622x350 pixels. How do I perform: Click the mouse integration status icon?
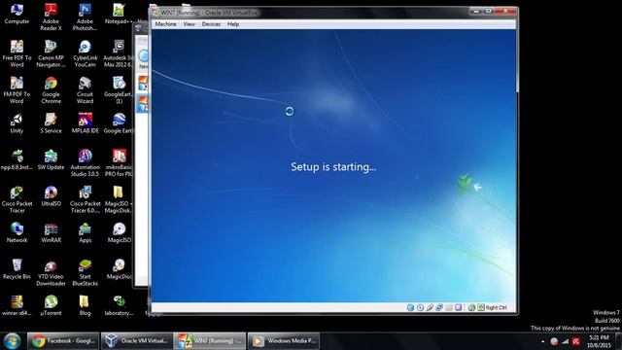click(x=471, y=307)
